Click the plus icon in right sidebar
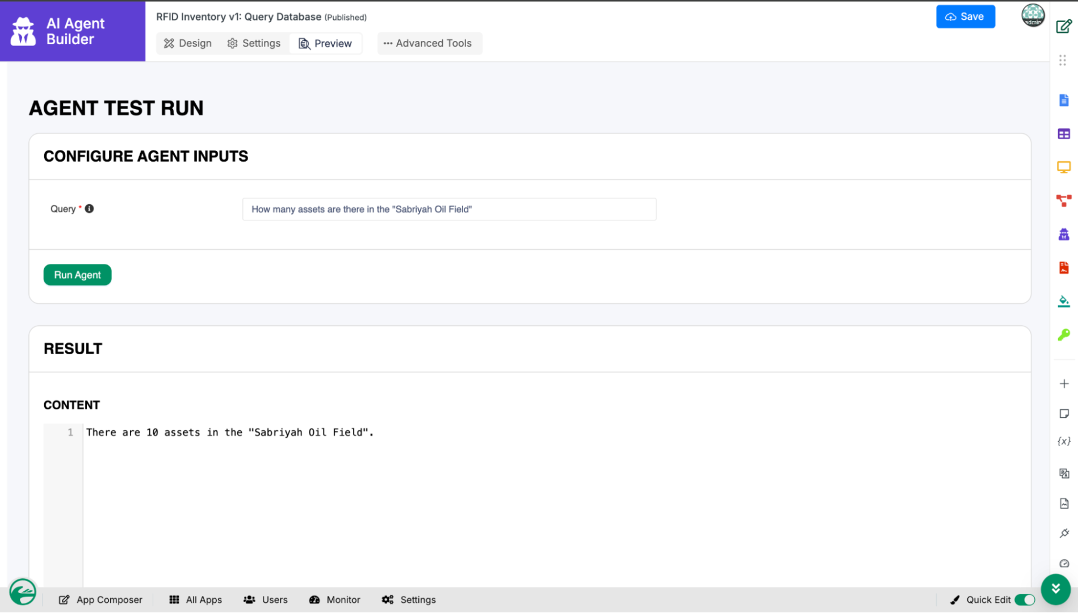 (x=1064, y=384)
